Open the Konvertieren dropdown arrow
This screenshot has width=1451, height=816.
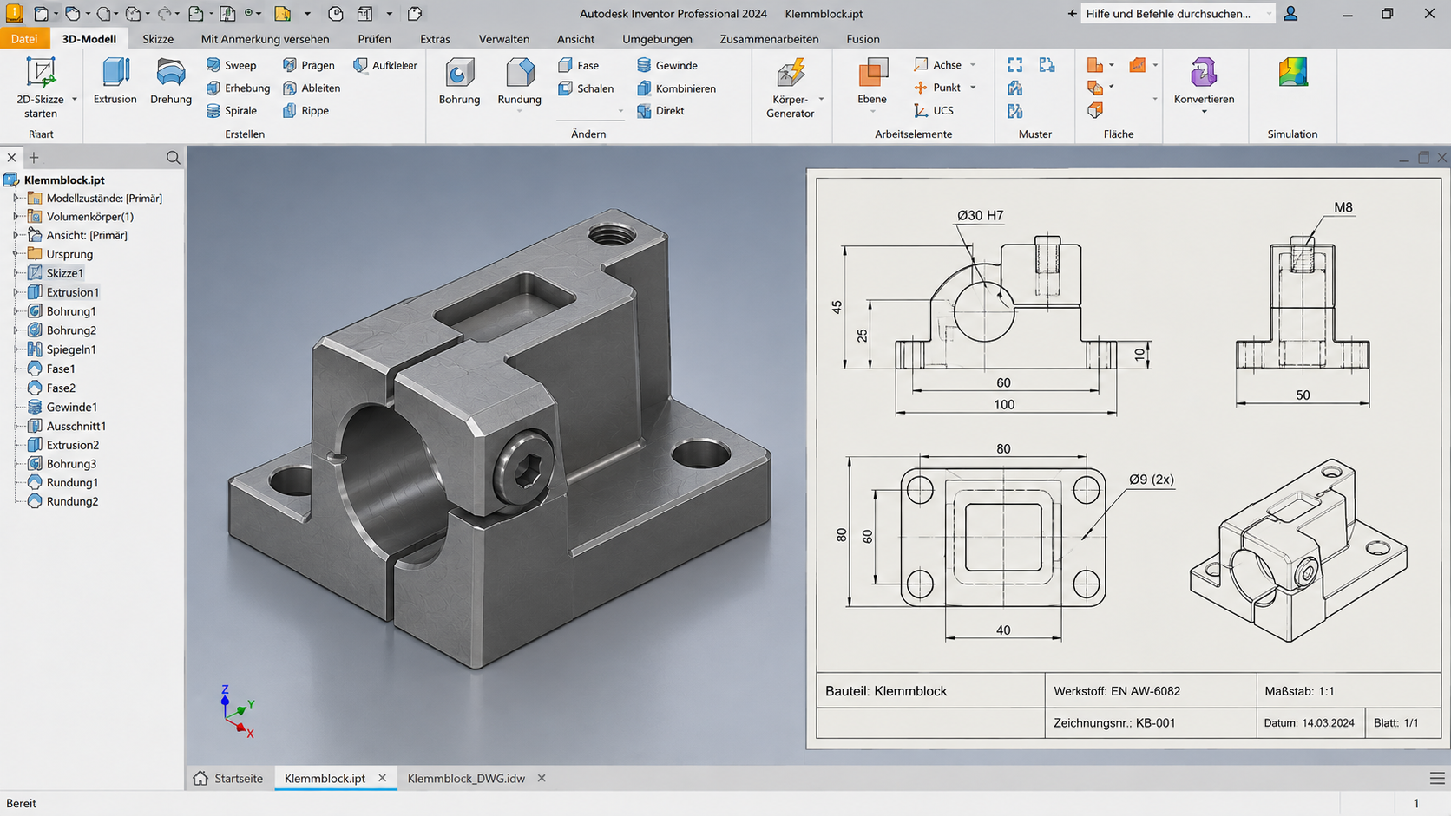[x=1204, y=112]
